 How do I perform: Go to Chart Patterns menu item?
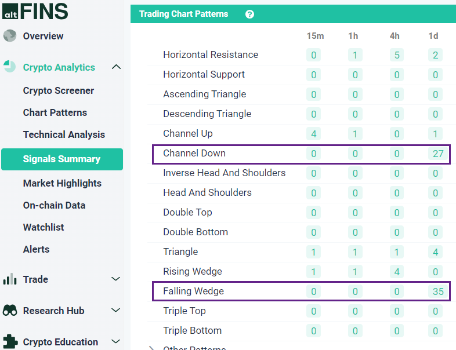(55, 112)
